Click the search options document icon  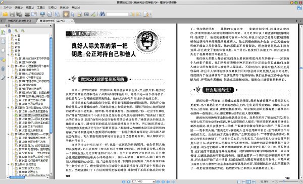[146, 14]
